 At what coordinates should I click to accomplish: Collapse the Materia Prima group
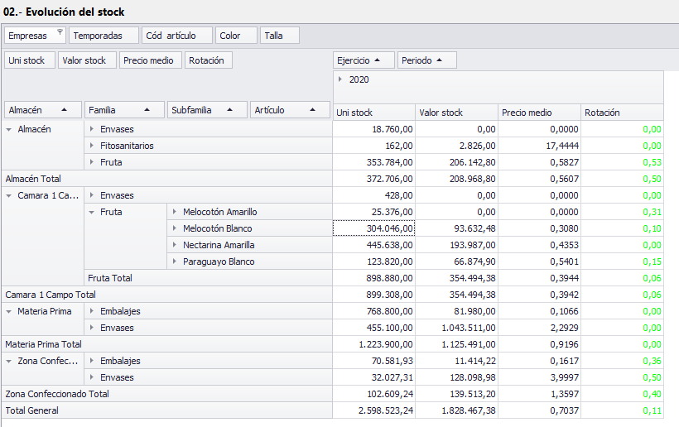(x=9, y=311)
